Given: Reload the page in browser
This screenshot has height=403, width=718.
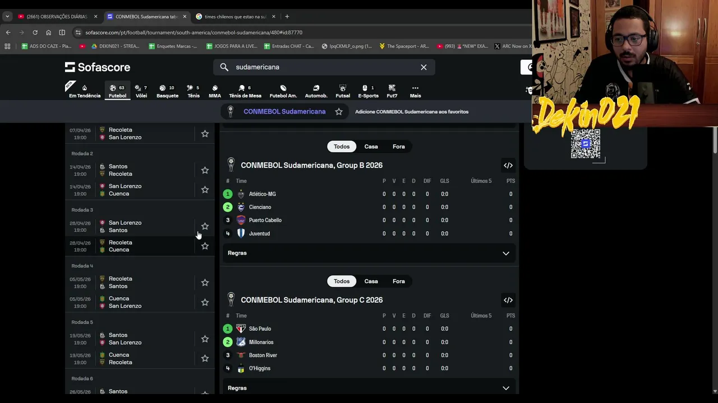Looking at the screenshot, I should 35,32.
